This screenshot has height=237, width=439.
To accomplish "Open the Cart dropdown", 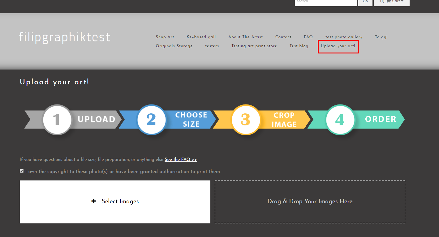I will 391,2.
